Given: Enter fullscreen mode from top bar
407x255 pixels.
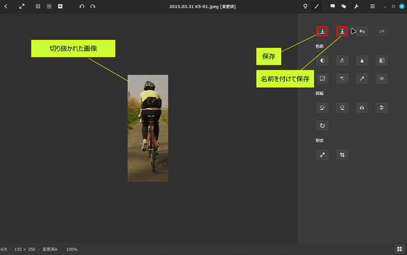Looking at the screenshot, I should 22,6.
